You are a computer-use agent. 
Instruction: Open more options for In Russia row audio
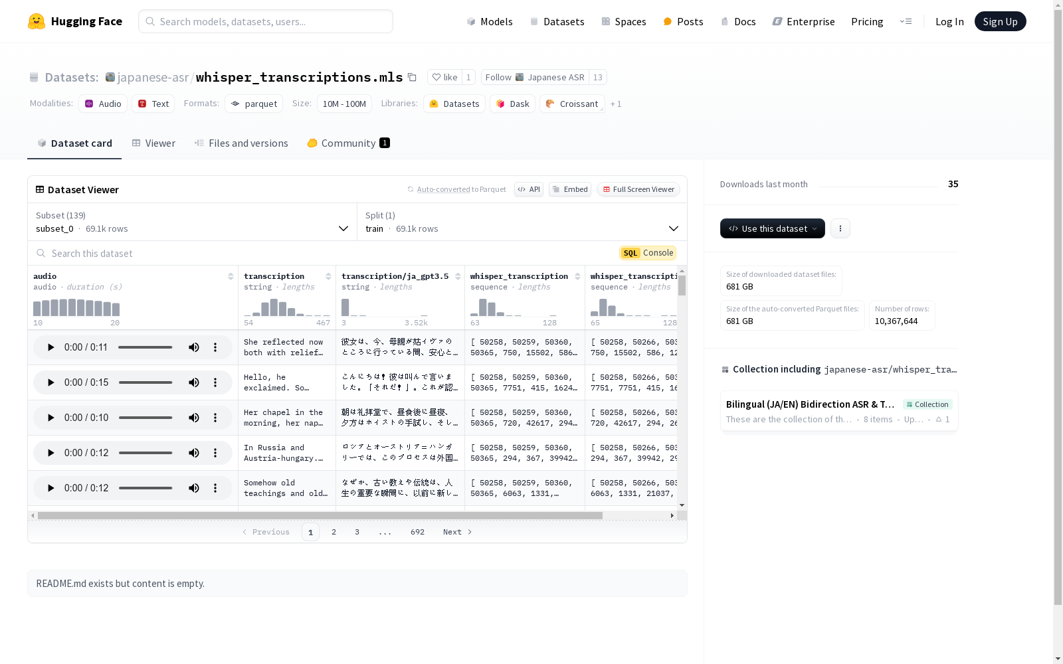(x=215, y=453)
